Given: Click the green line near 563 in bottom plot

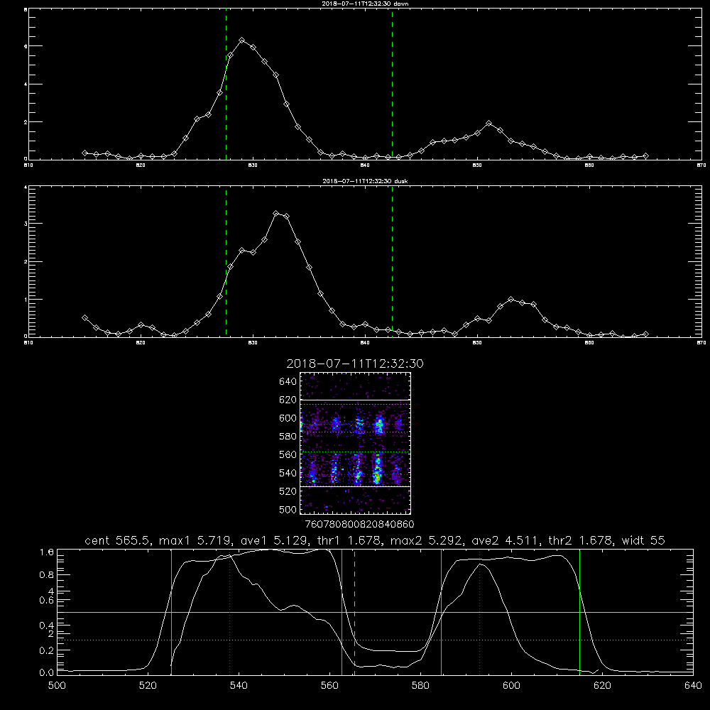Looking at the screenshot, I should click(x=342, y=611).
